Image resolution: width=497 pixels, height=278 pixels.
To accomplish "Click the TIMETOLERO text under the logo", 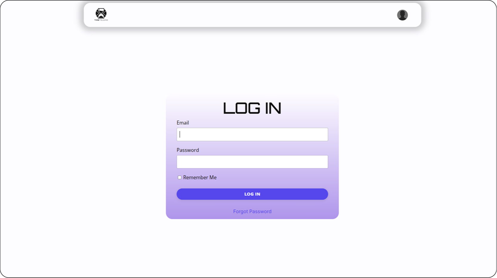I will tap(101, 20).
